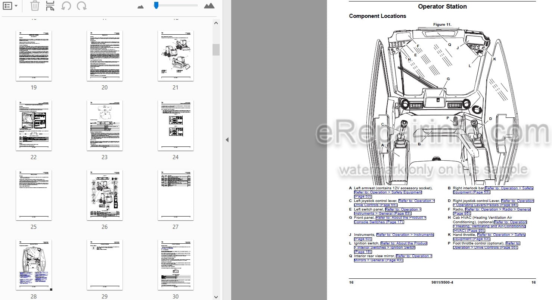
Task: Click the trash delete pages icon
Action: [x=34, y=6]
